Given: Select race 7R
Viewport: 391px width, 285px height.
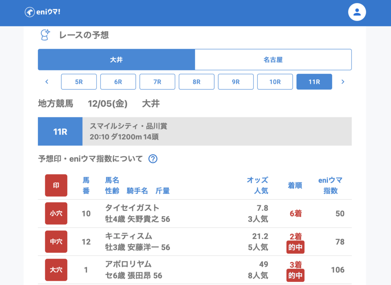Looking at the screenshot, I should (157, 82).
